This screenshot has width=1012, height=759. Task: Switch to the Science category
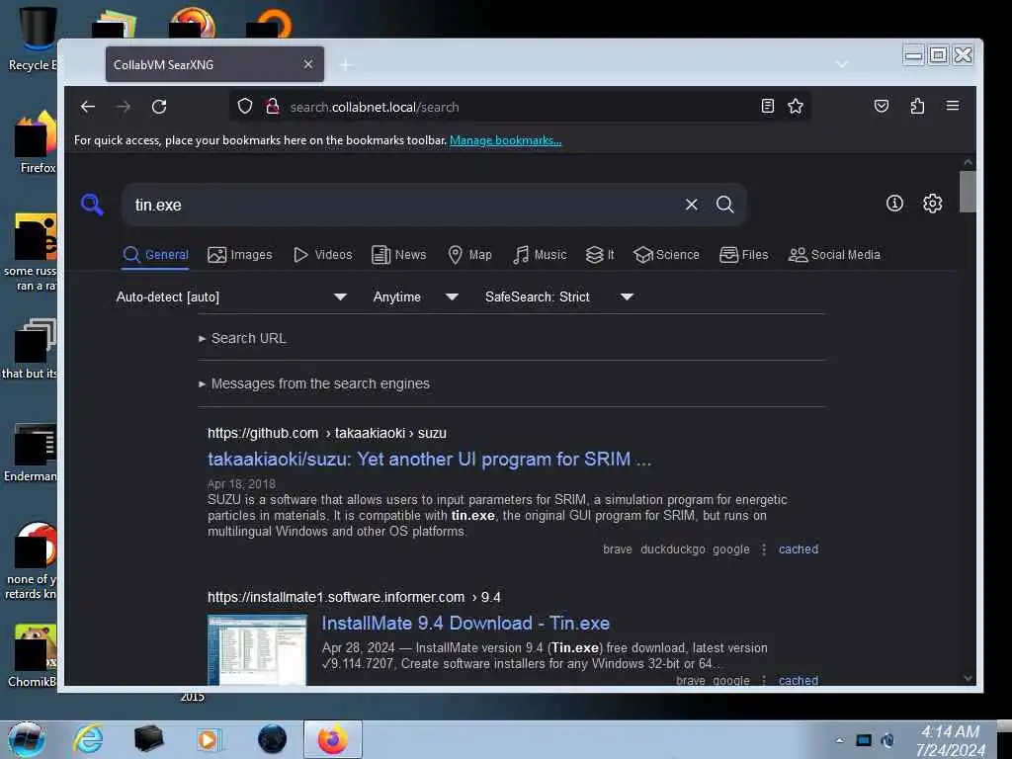tap(666, 255)
